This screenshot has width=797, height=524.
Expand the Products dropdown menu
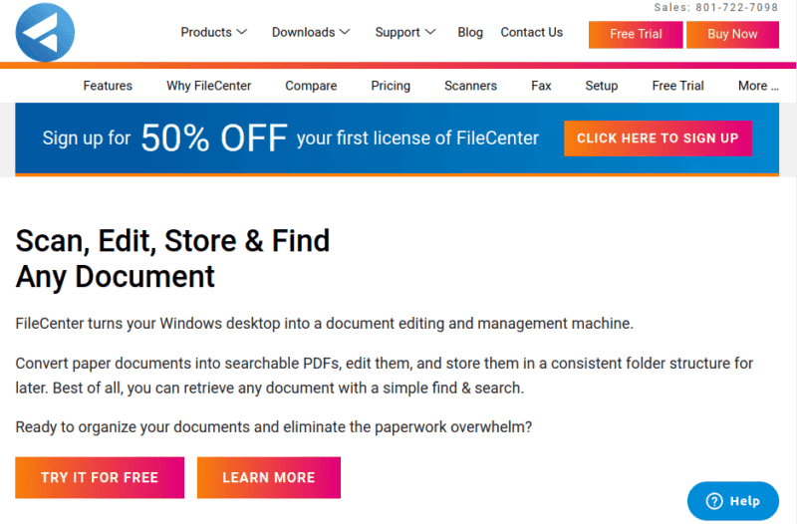[213, 32]
